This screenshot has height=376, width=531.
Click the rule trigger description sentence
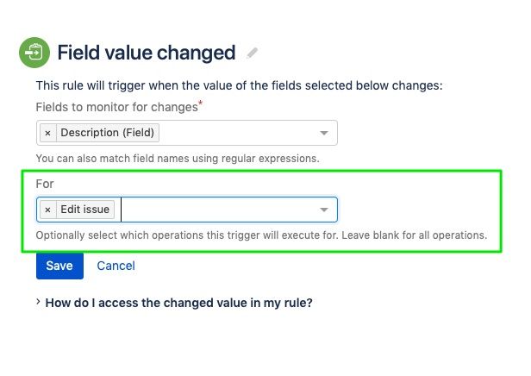click(x=239, y=85)
